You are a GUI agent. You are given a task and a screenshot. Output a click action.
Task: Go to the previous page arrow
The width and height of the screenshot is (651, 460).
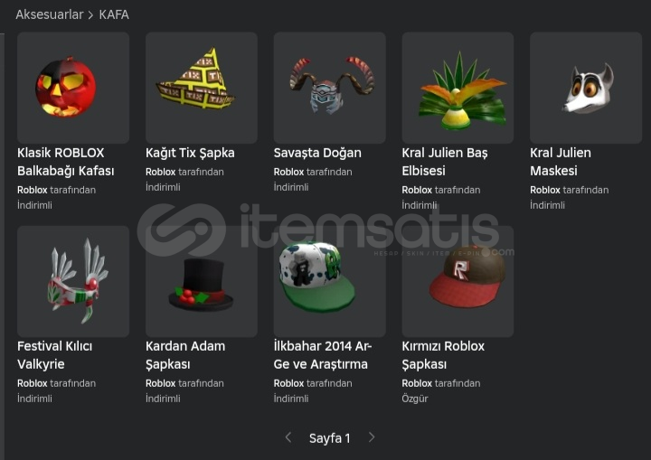point(288,437)
